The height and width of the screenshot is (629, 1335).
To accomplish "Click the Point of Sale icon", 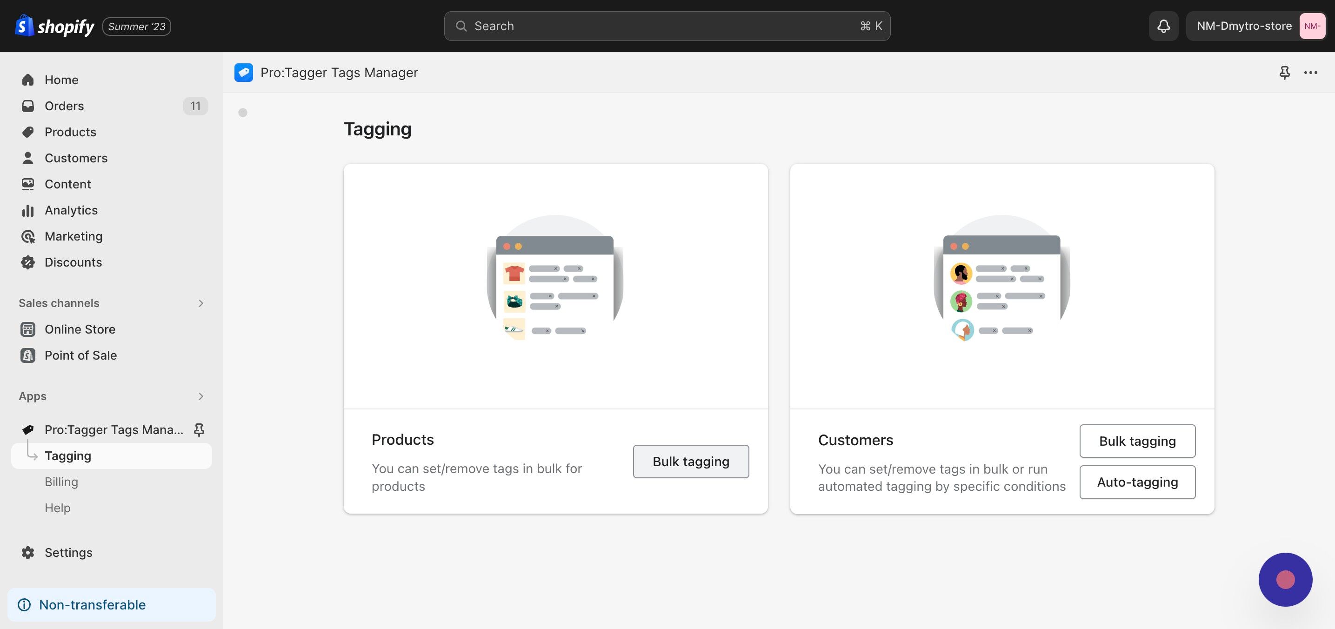I will coord(28,355).
